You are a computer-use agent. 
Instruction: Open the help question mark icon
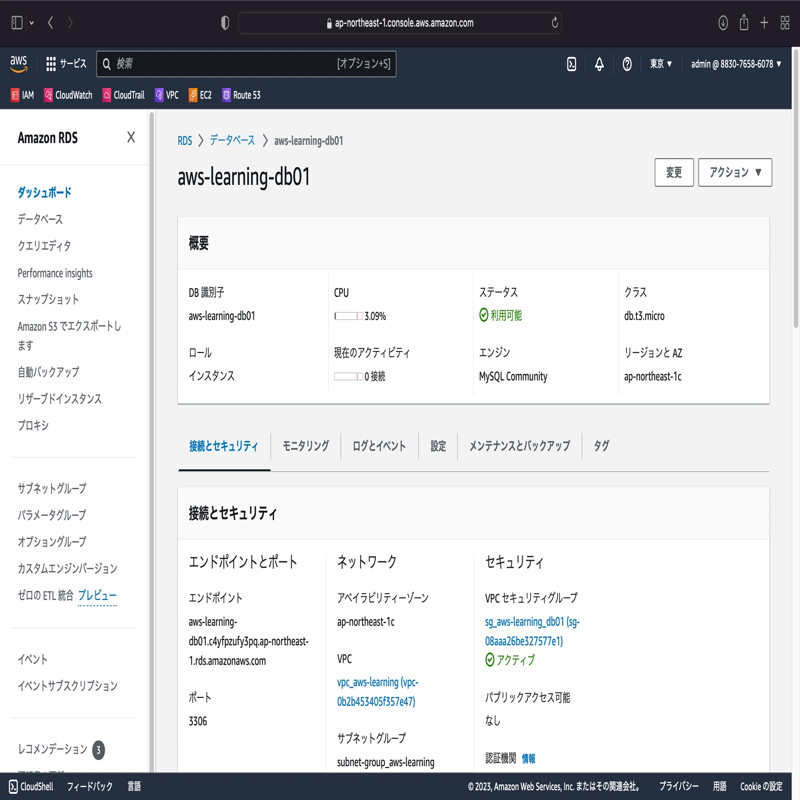(627, 64)
